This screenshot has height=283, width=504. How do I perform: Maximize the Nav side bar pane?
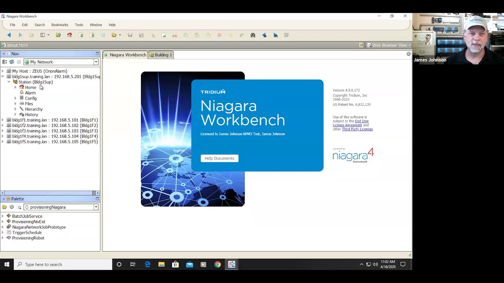[97, 53]
